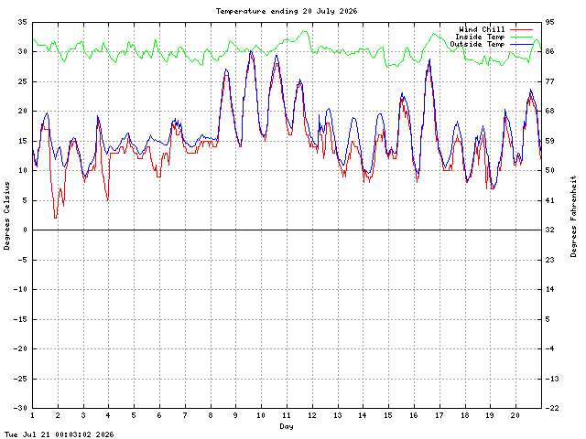Click the 15 tick on the Celsius axis
This screenshot has width=586, height=439.
click(x=22, y=141)
